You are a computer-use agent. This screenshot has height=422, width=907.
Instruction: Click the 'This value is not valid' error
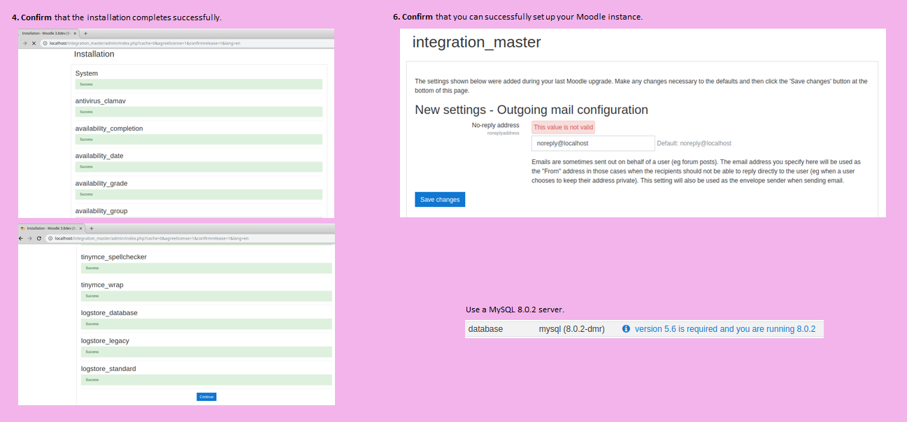click(x=563, y=127)
